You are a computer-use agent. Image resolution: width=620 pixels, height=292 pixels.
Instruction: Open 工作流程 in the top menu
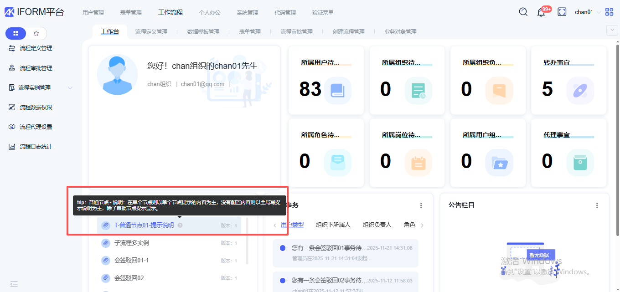(170, 12)
